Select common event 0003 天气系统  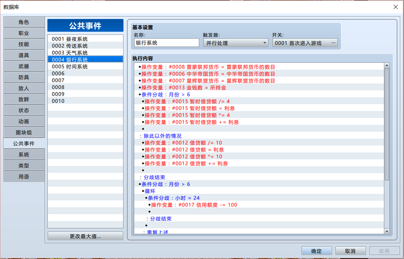click(85, 53)
